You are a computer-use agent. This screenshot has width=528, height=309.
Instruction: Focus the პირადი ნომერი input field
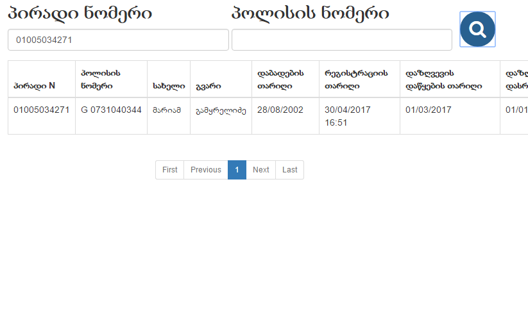coord(118,40)
